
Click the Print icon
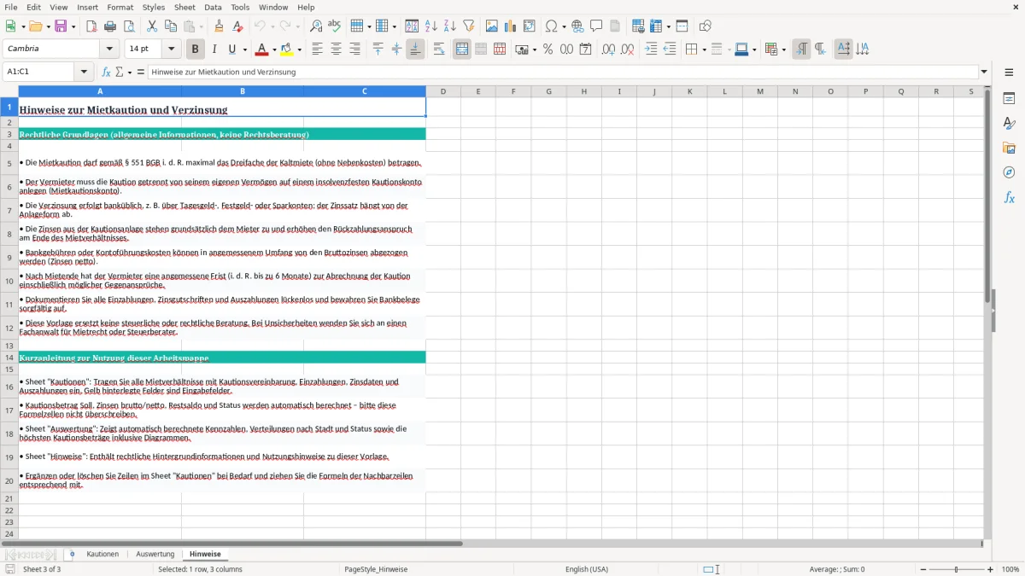click(x=110, y=26)
